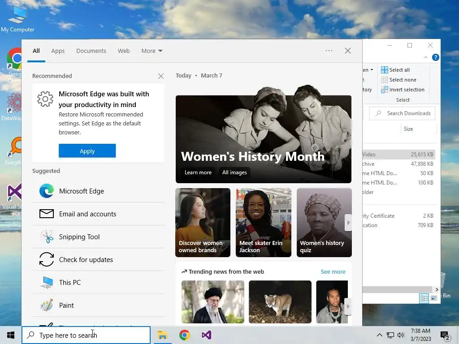
Task: Click the Size column header in Explorer
Action: 419,129
